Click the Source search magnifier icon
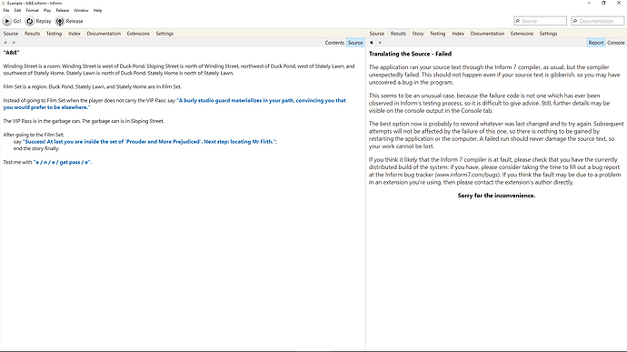Image resolution: width=627 pixels, height=352 pixels. click(518, 21)
